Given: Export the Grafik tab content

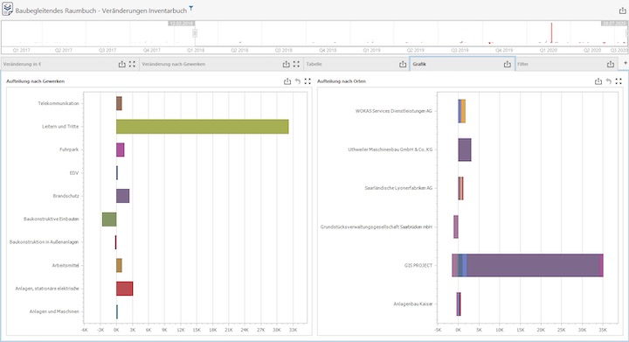Looking at the screenshot, I should (508, 64).
